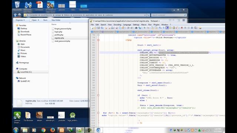Toggle show all characters toolbar icon

point(164,28)
